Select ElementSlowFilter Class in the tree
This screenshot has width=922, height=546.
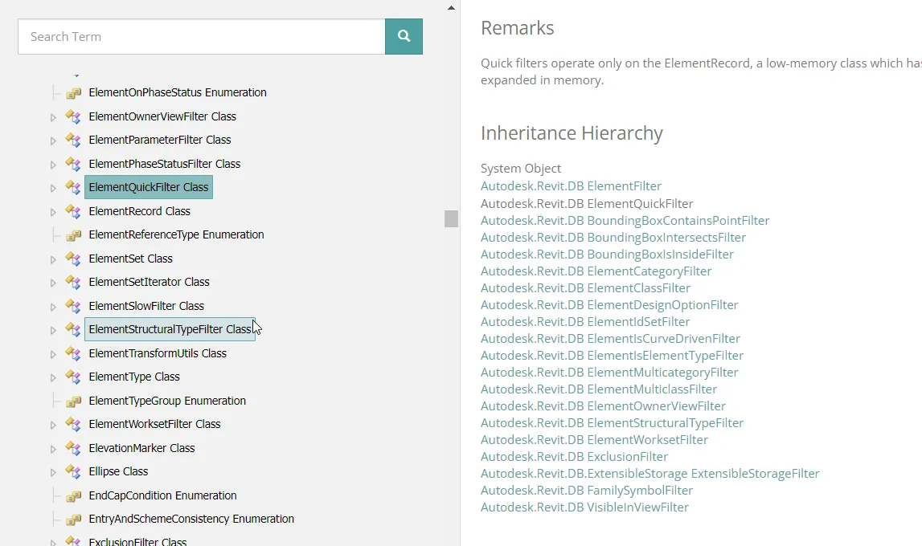[x=146, y=306]
